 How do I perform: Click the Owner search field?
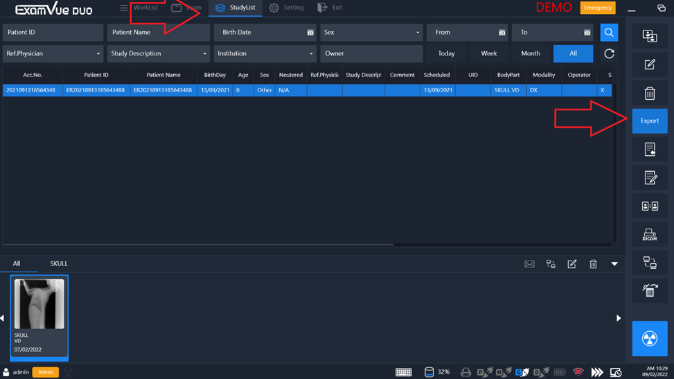pos(371,54)
